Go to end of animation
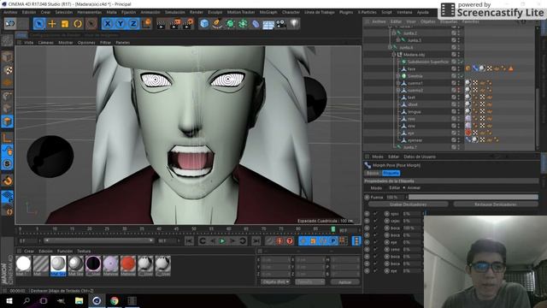The image size is (547, 308). tap(256, 241)
